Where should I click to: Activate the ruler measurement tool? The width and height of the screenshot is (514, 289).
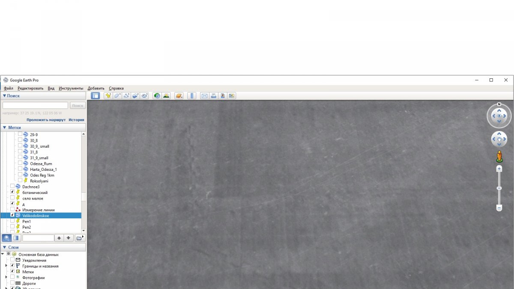pyautogui.click(x=191, y=95)
